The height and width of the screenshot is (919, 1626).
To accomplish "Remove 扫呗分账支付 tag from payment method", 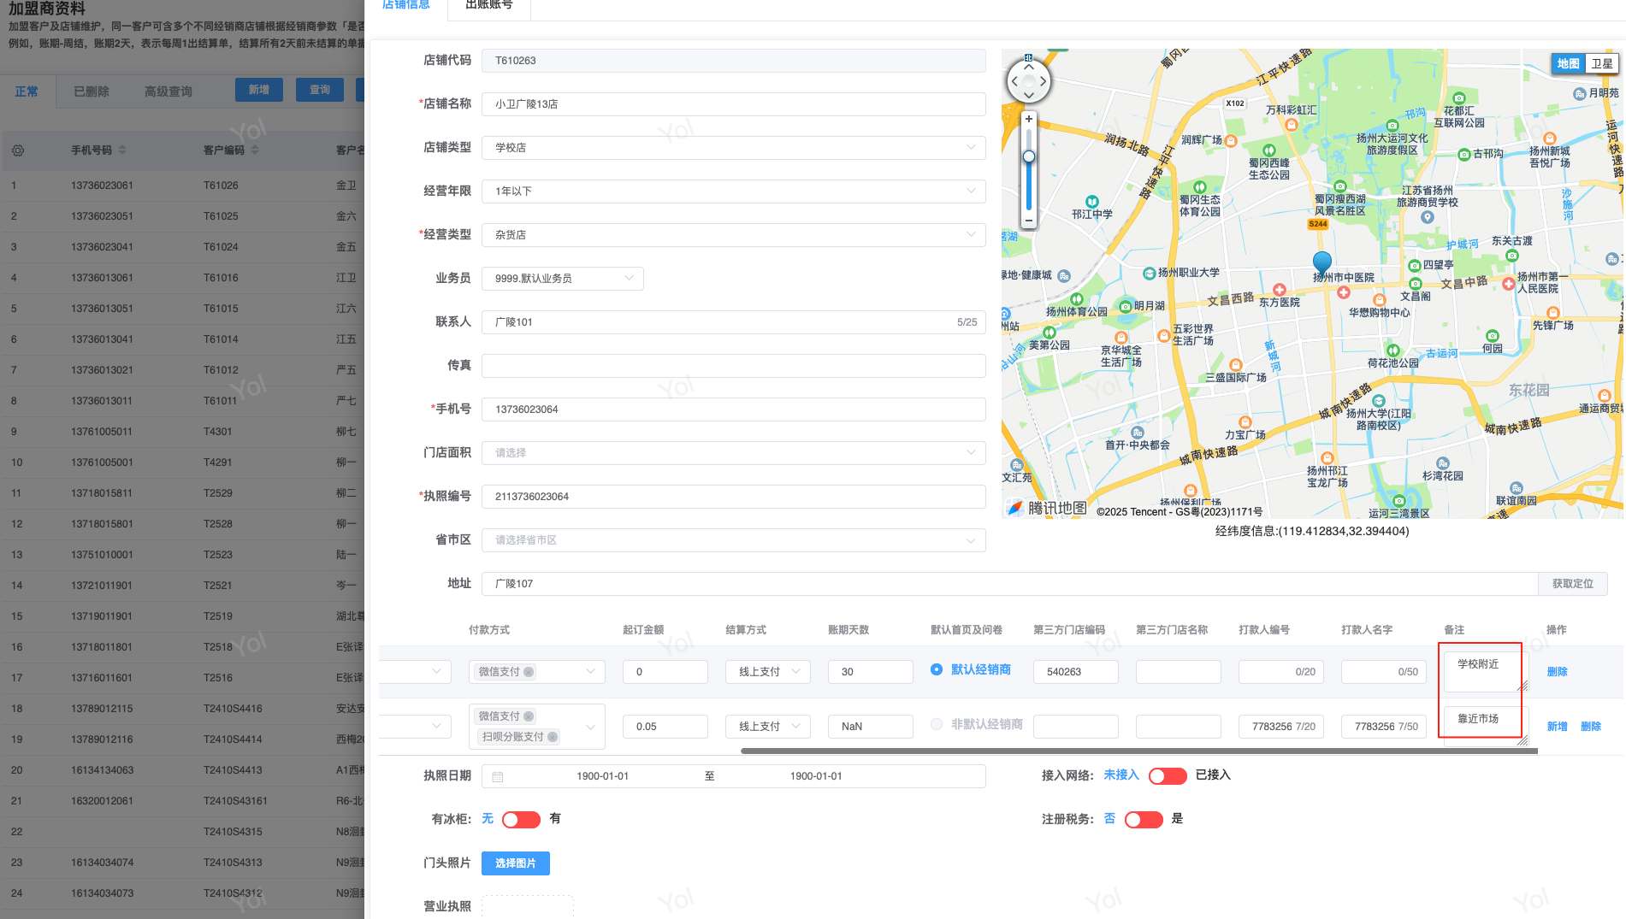I will tap(553, 737).
